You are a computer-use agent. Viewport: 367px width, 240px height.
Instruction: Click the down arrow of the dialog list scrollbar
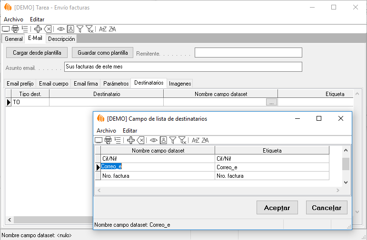point(346,182)
